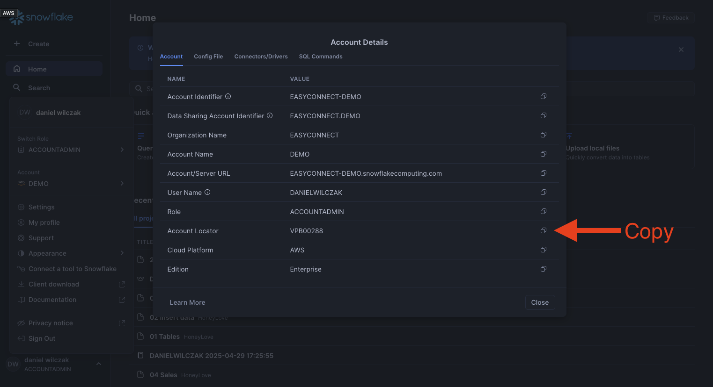The width and height of the screenshot is (713, 387).
Task: Copy the Edition value
Action: click(543, 269)
